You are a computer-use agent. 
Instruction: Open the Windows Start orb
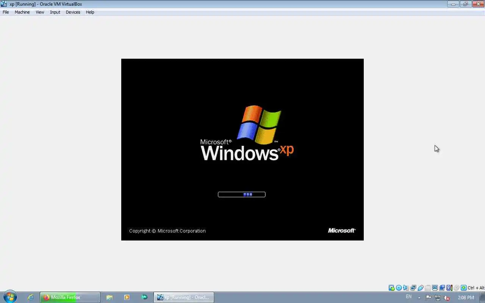(10, 297)
